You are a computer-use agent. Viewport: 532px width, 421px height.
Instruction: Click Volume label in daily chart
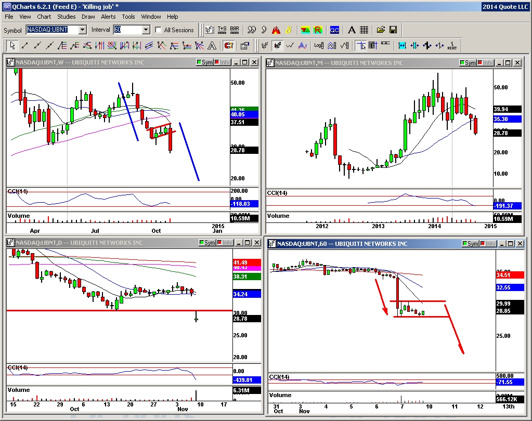tap(19, 390)
